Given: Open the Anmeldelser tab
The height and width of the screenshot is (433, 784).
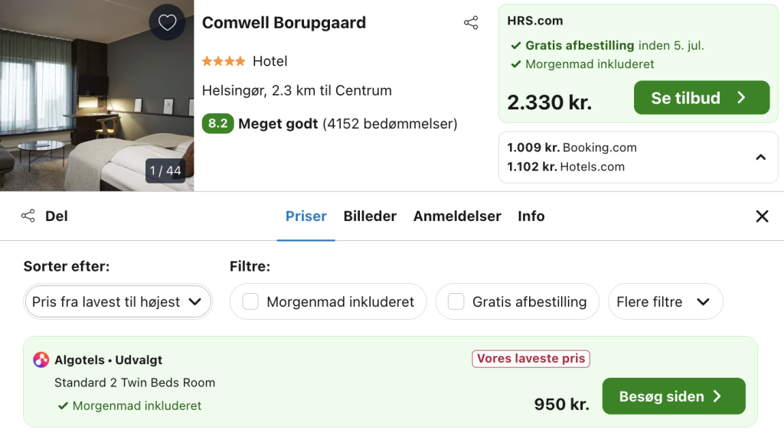Looking at the screenshot, I should [x=457, y=216].
